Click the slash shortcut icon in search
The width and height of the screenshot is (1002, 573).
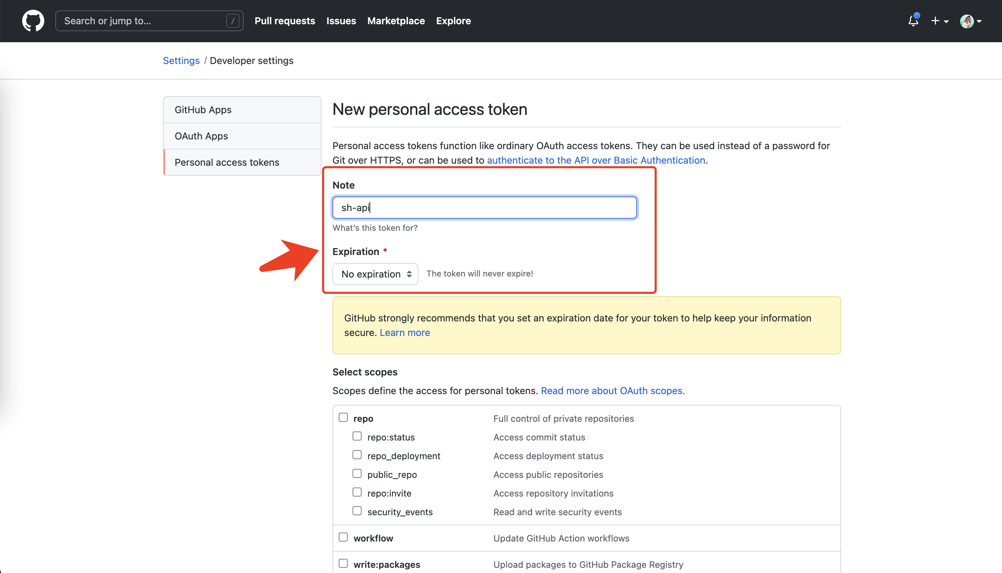click(233, 21)
